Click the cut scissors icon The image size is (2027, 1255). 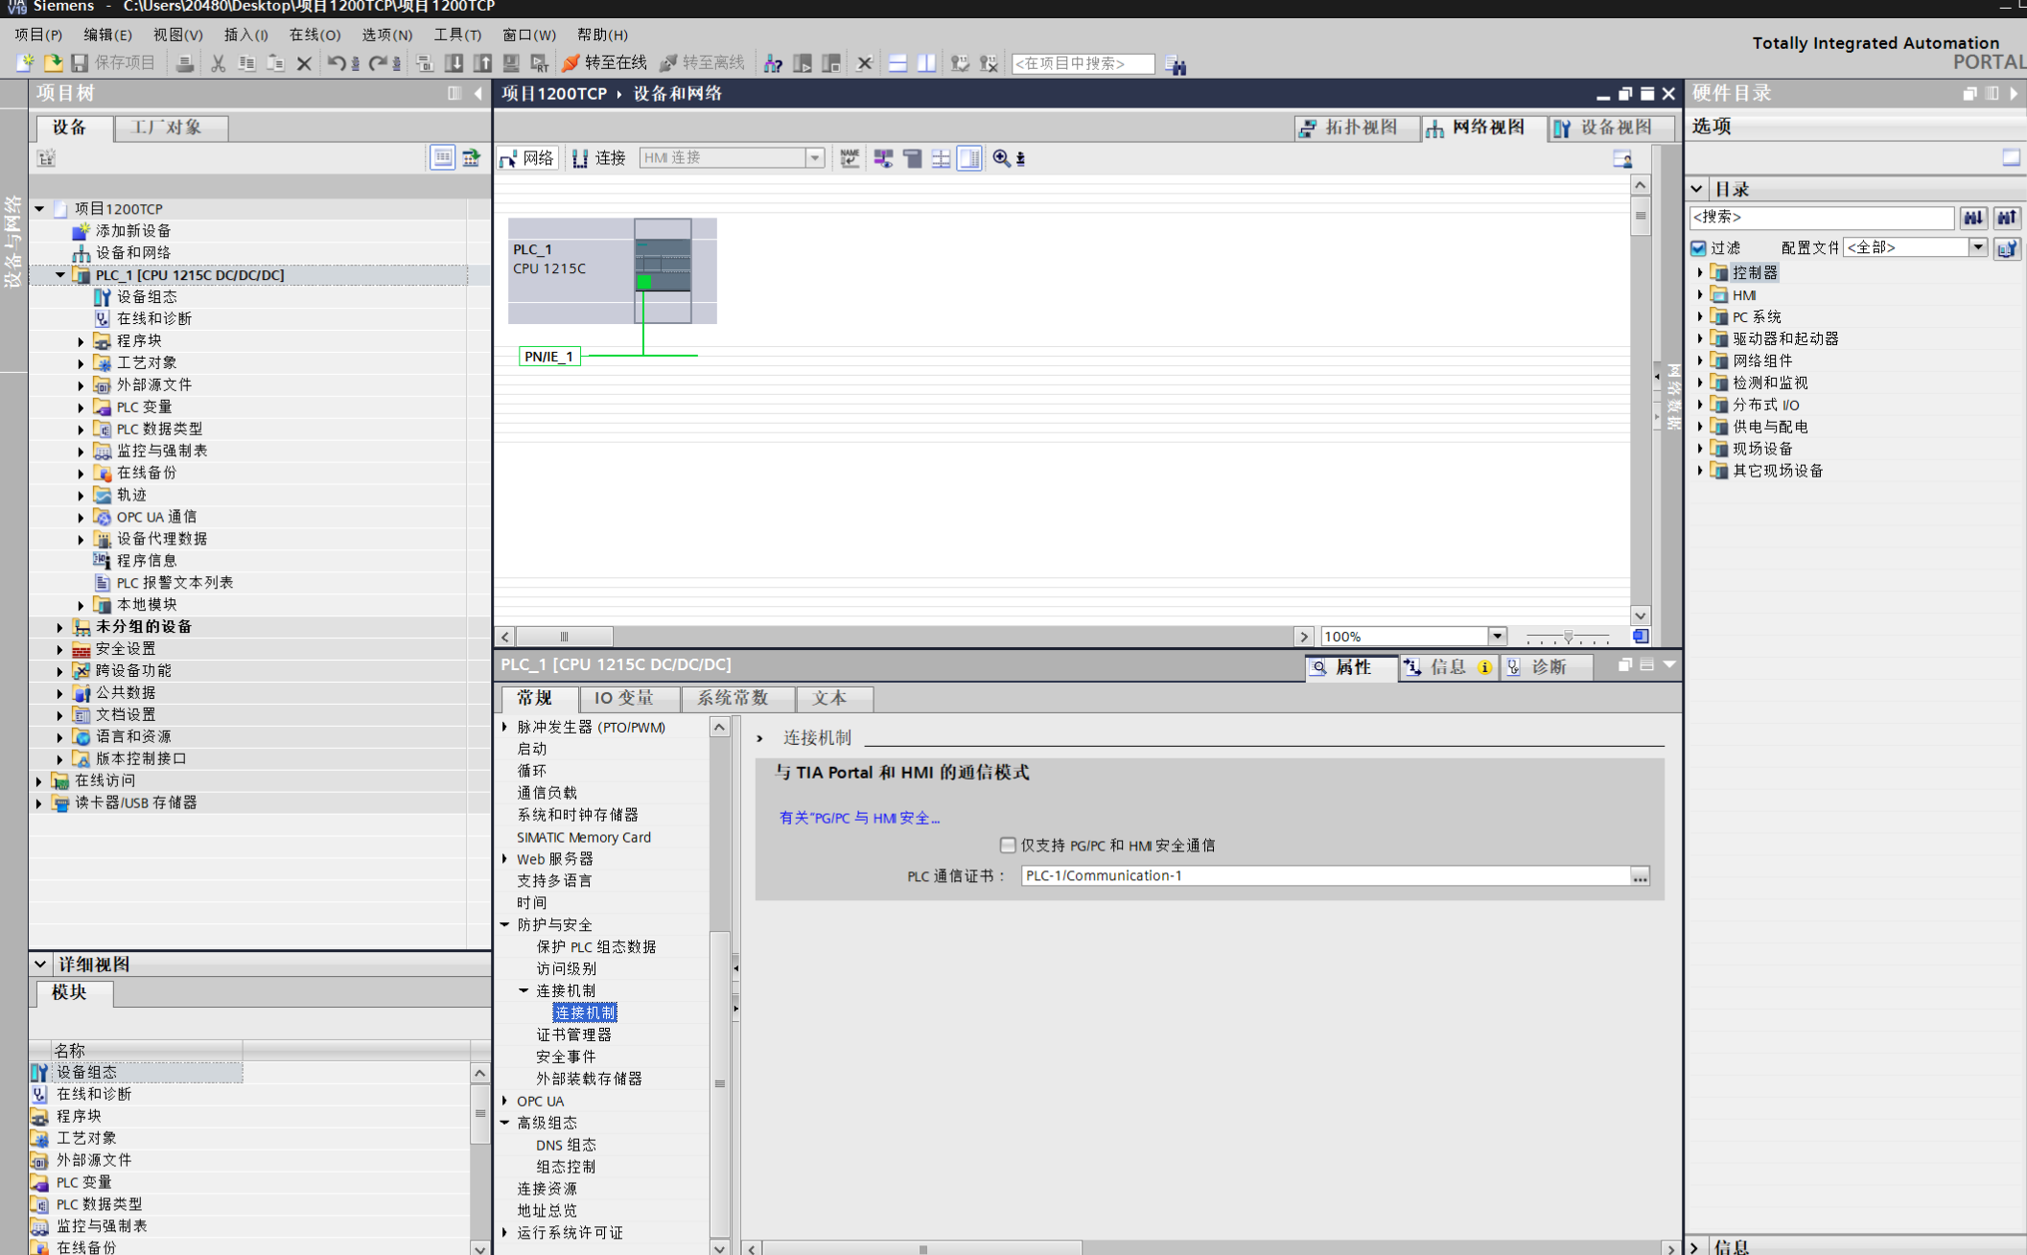[x=218, y=63]
